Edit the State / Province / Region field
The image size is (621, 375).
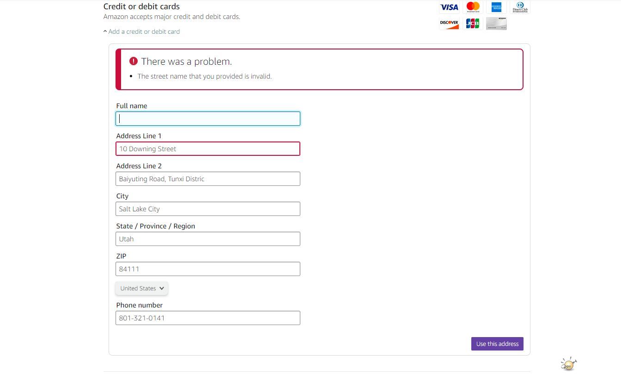tap(208, 239)
